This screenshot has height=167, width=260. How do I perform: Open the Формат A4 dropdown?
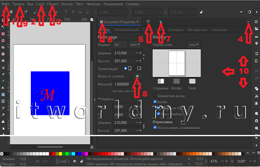pyautogui.click(x=120, y=45)
